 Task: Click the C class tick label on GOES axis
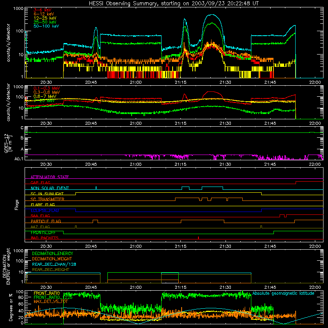(x=22, y=128)
